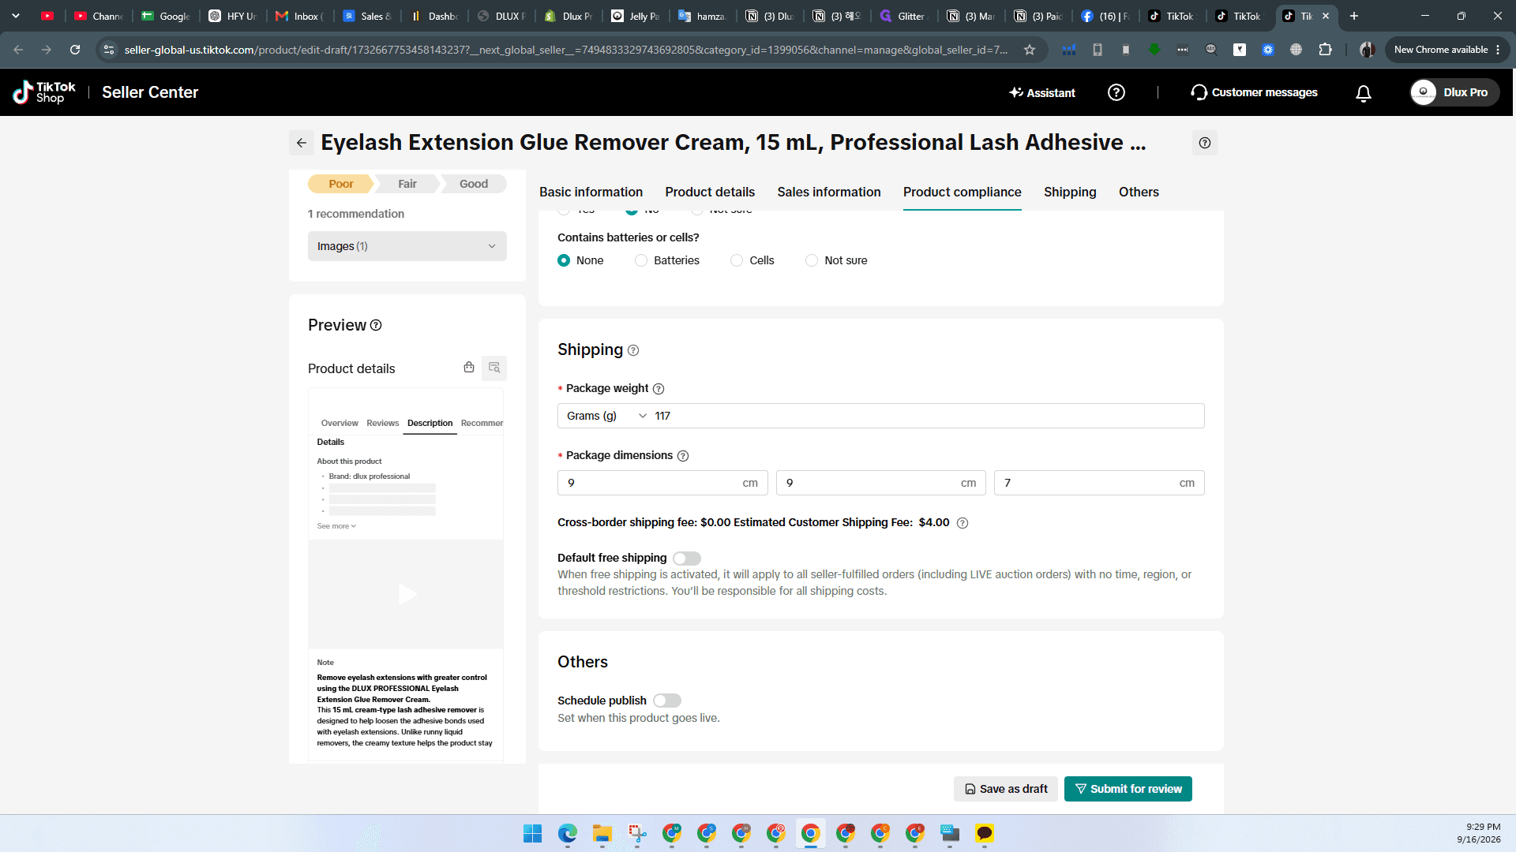
Task: Open File Explorer from taskbar
Action: pyautogui.click(x=602, y=833)
